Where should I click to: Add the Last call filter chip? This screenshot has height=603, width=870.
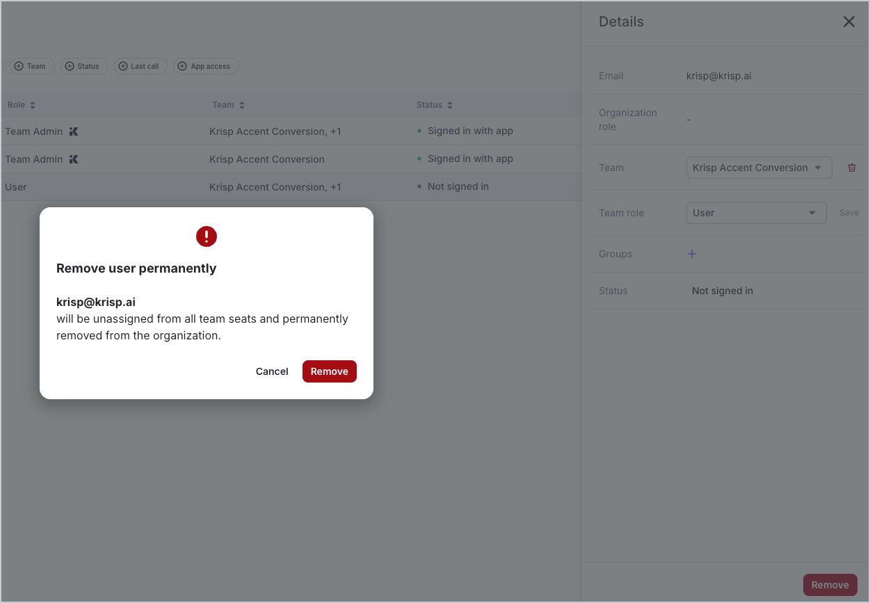[139, 66]
